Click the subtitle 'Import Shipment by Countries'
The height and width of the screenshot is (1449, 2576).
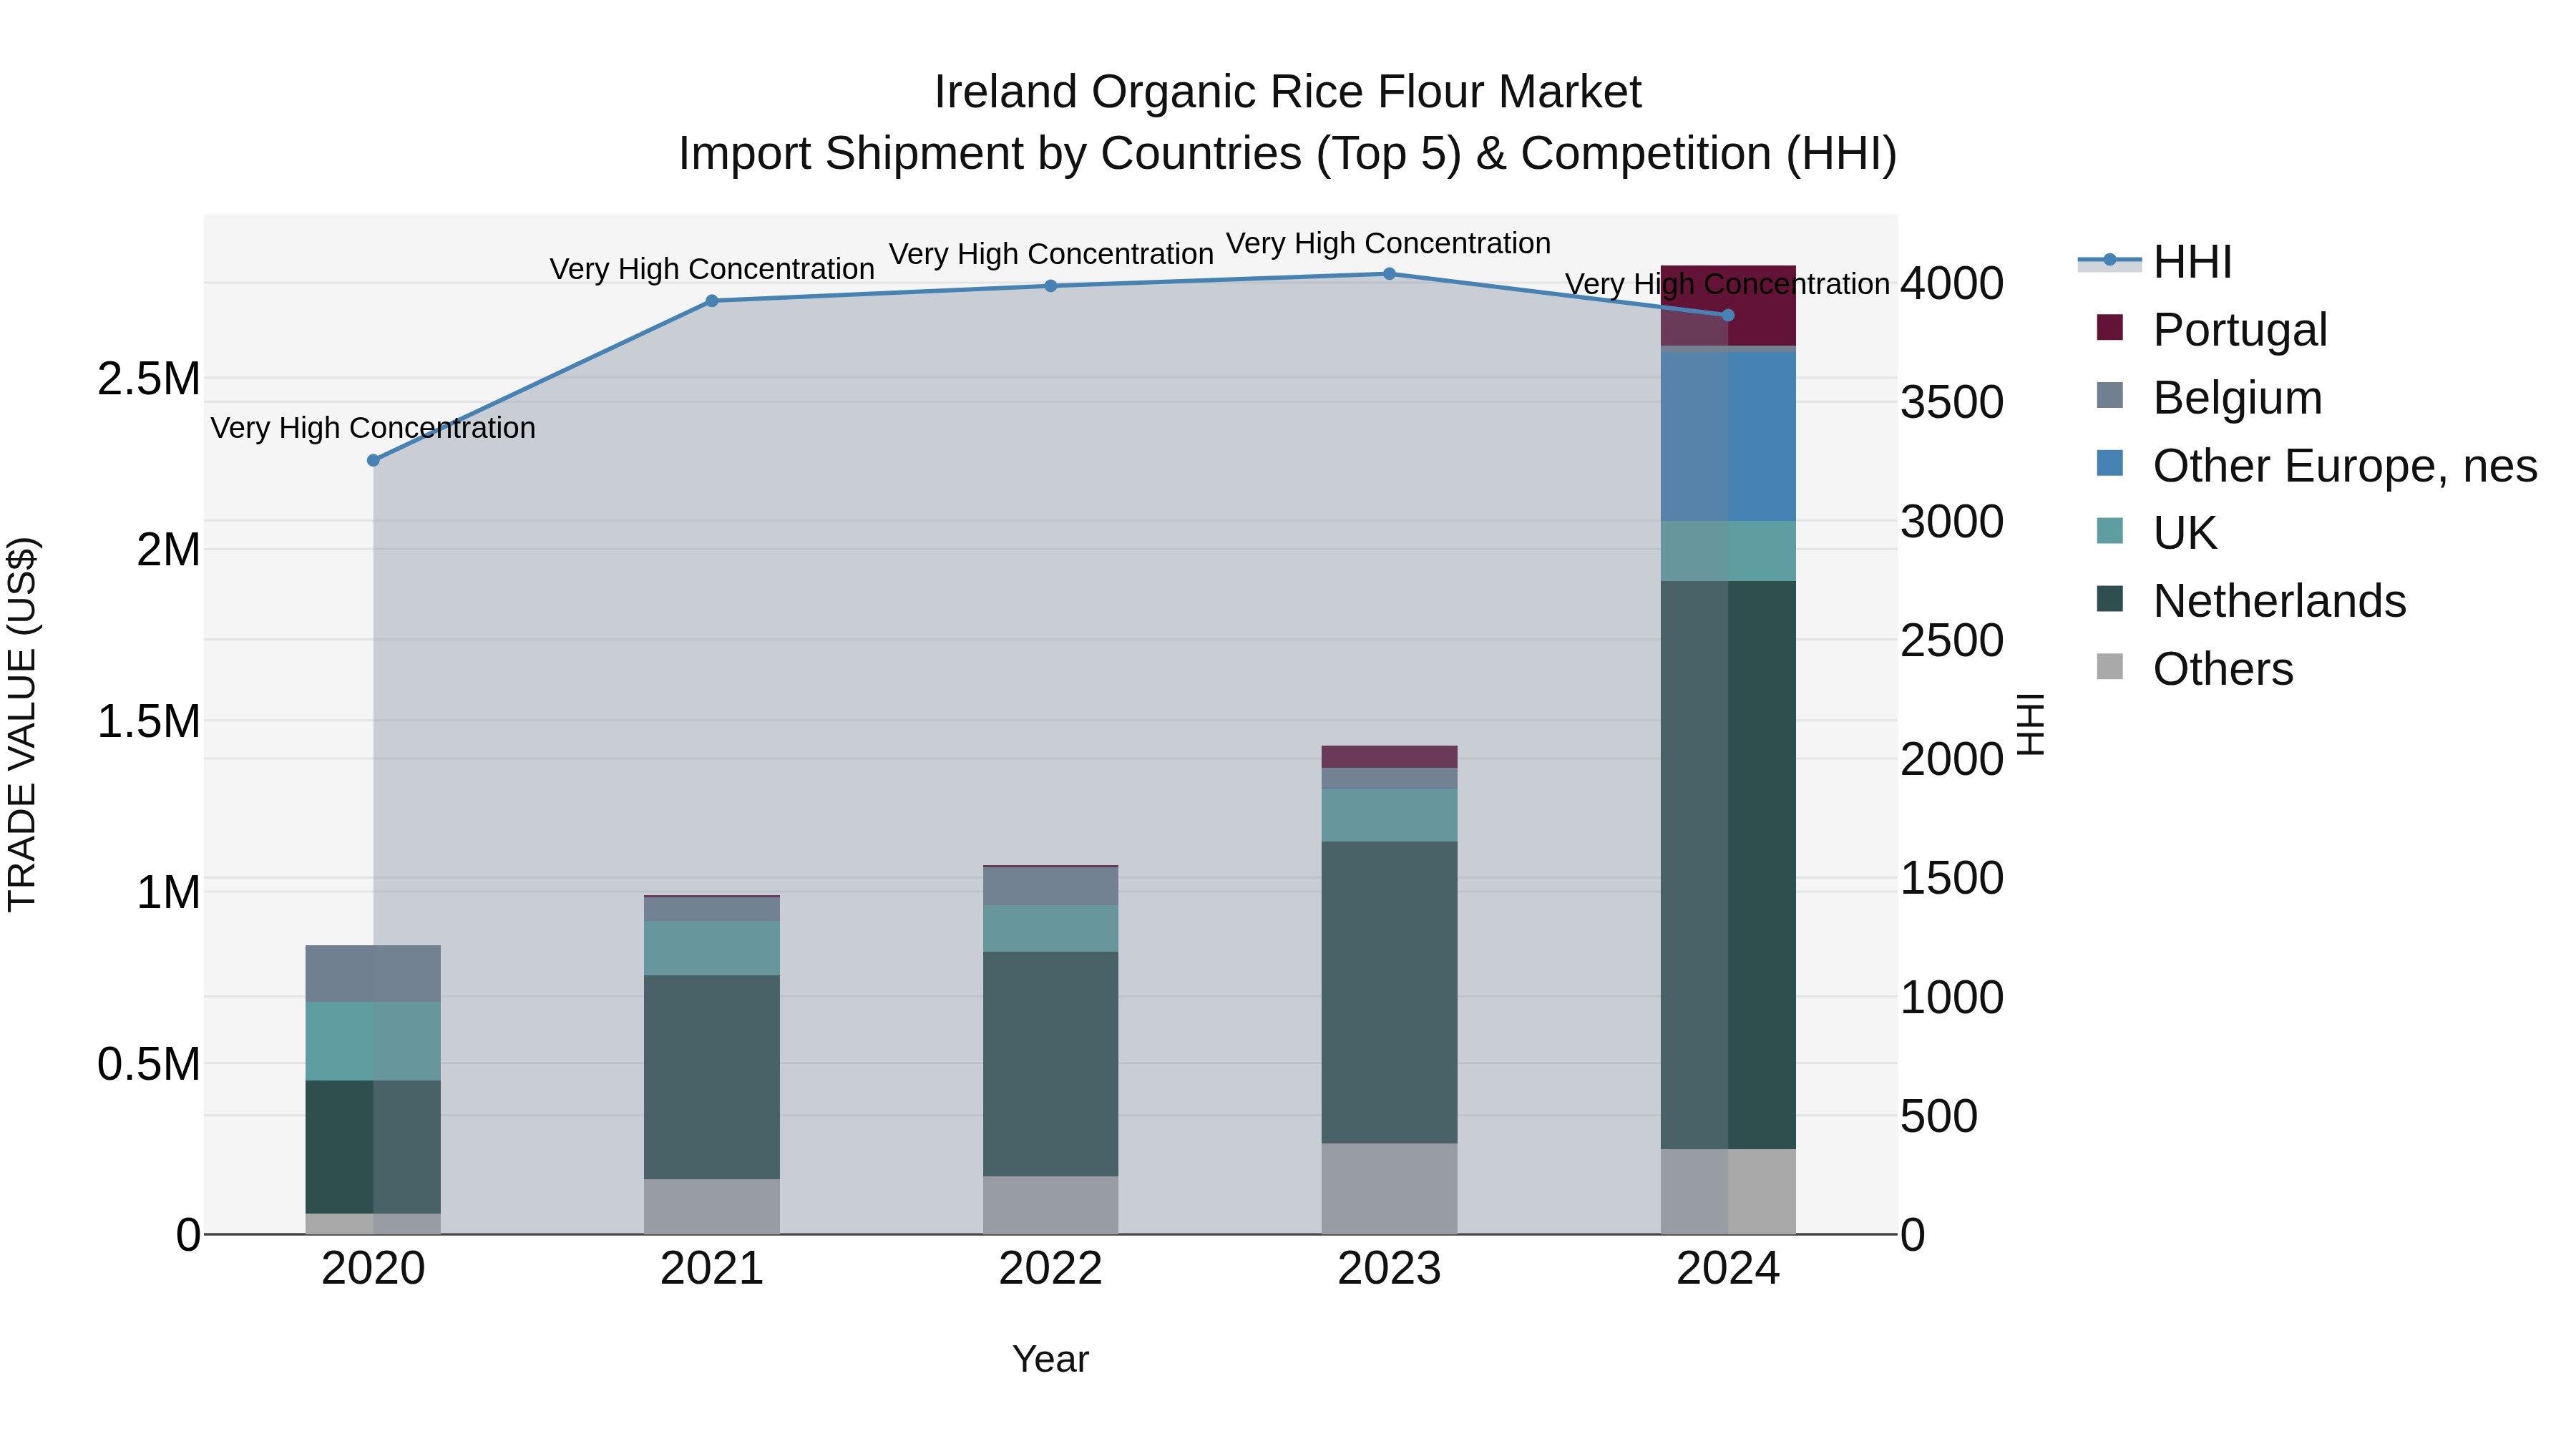point(991,154)
